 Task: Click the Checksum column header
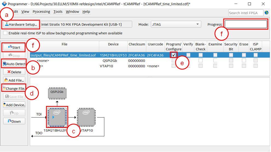137,44
